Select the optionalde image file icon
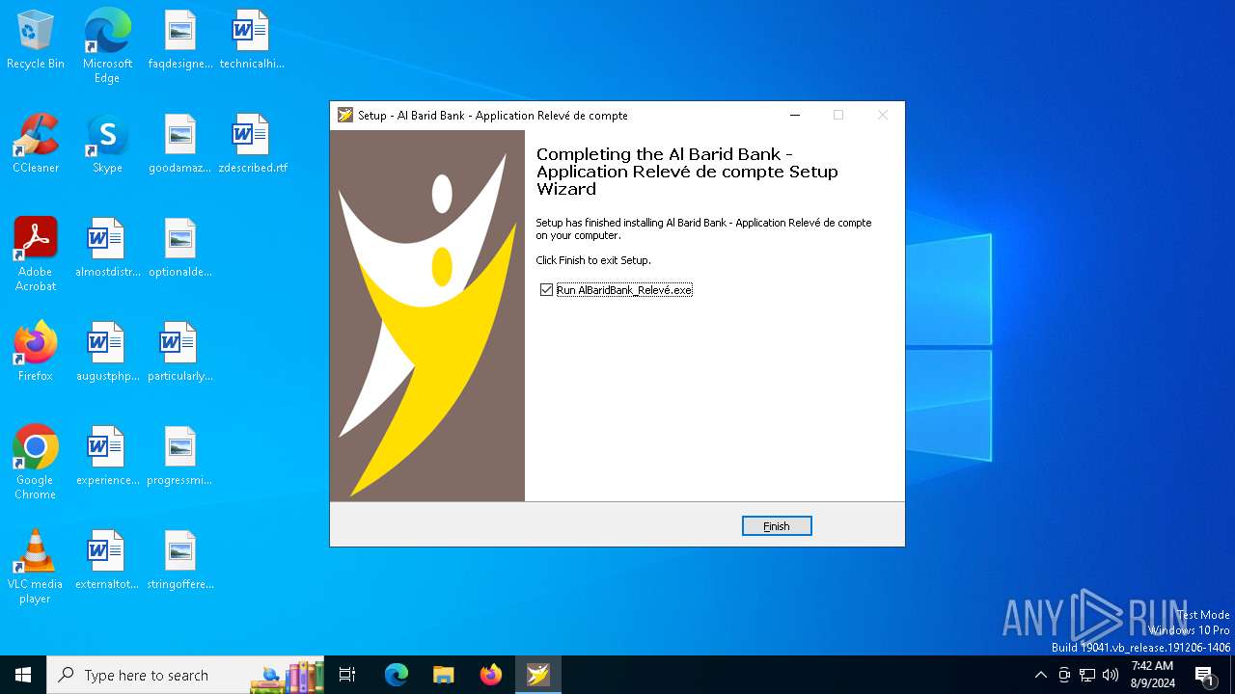 [180, 249]
